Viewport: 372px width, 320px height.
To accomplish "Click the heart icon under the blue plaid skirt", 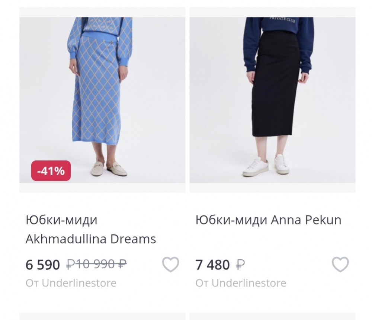I will coord(170,266).
